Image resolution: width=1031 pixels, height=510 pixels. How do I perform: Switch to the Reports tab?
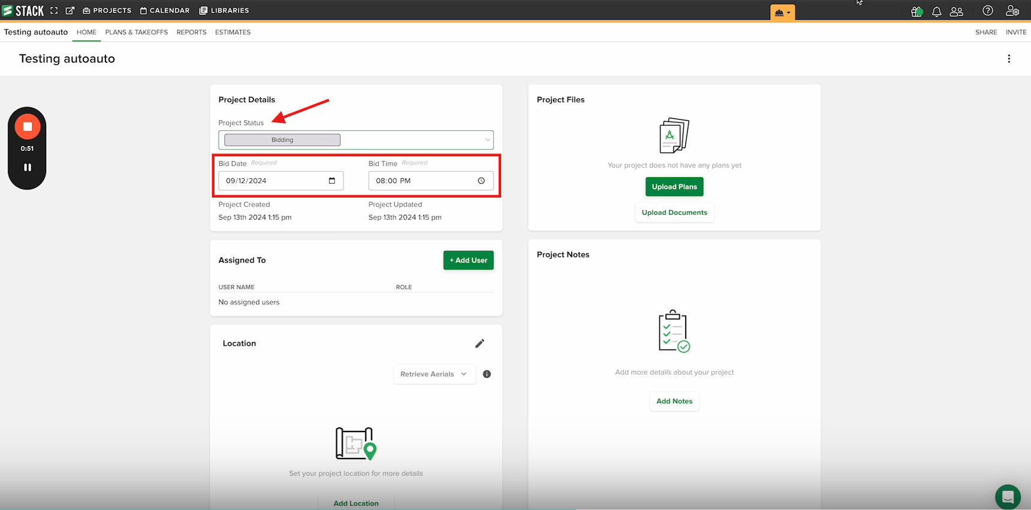pyautogui.click(x=191, y=32)
